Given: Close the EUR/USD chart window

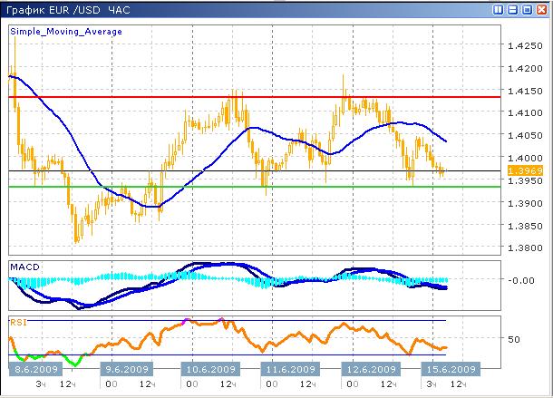Looking at the screenshot, I should [540, 9].
